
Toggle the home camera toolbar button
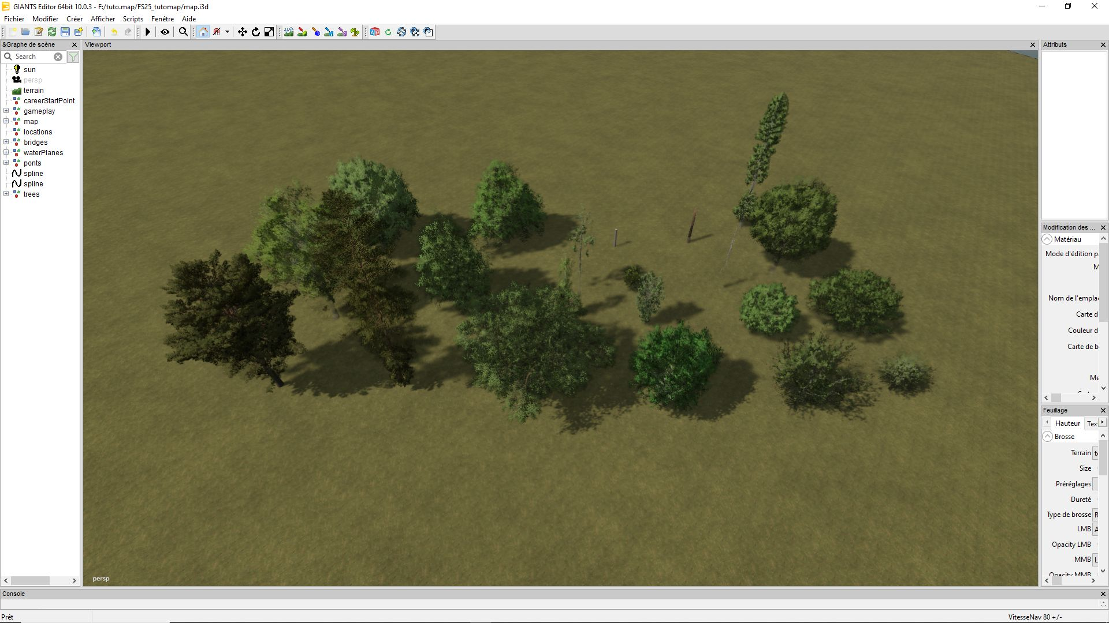pyautogui.click(x=203, y=32)
